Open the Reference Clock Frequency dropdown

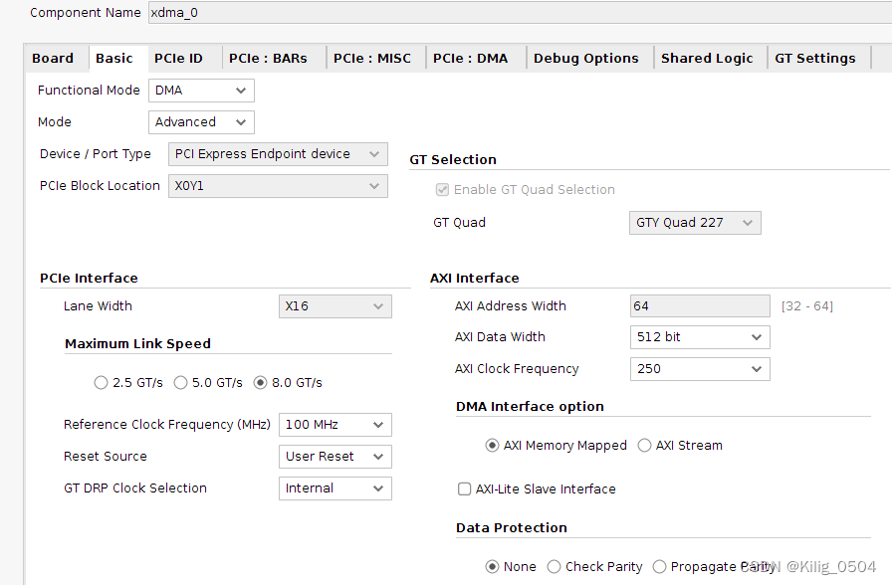pos(334,424)
